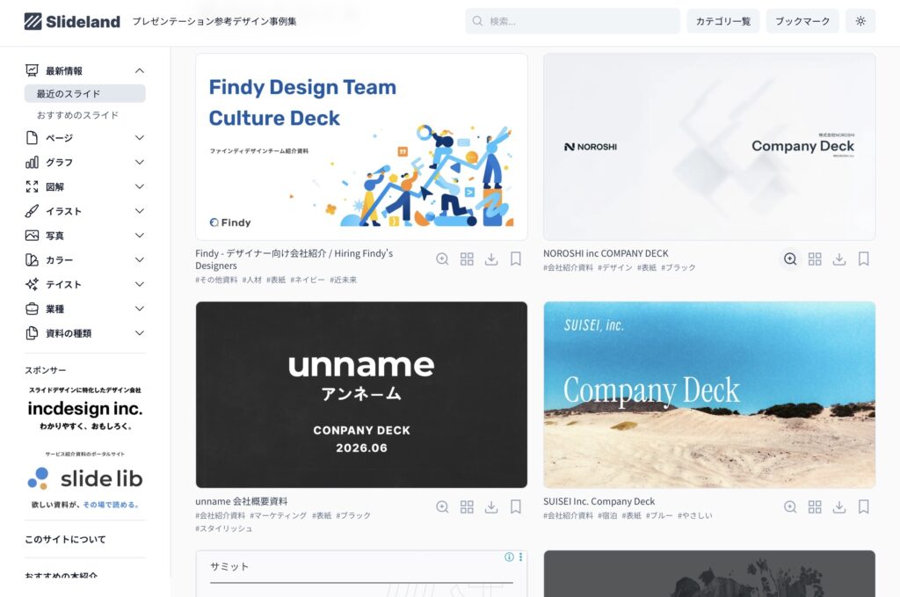900x597 pixels.
Task: Bookmark the unname slide
Action: tap(516, 506)
